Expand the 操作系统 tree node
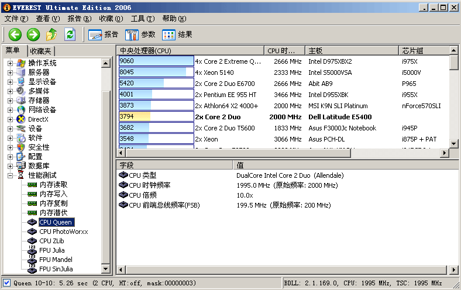This screenshot has width=461, height=290. click(x=11, y=63)
